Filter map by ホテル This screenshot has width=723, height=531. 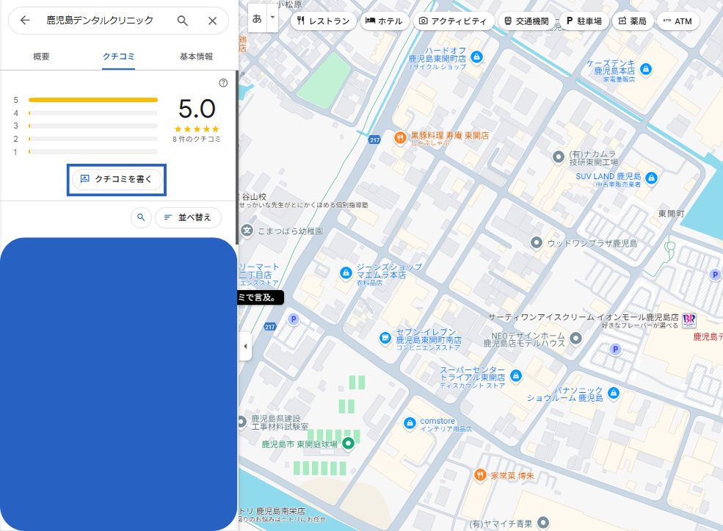(384, 21)
